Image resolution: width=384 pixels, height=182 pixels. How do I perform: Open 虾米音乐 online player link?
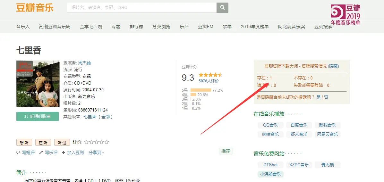tap(299, 134)
